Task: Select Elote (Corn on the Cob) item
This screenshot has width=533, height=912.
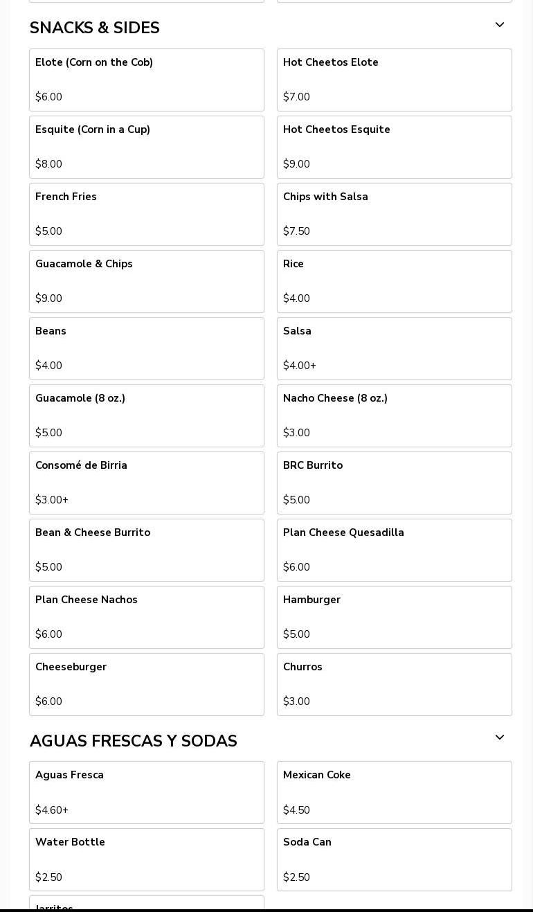Action: pos(147,80)
